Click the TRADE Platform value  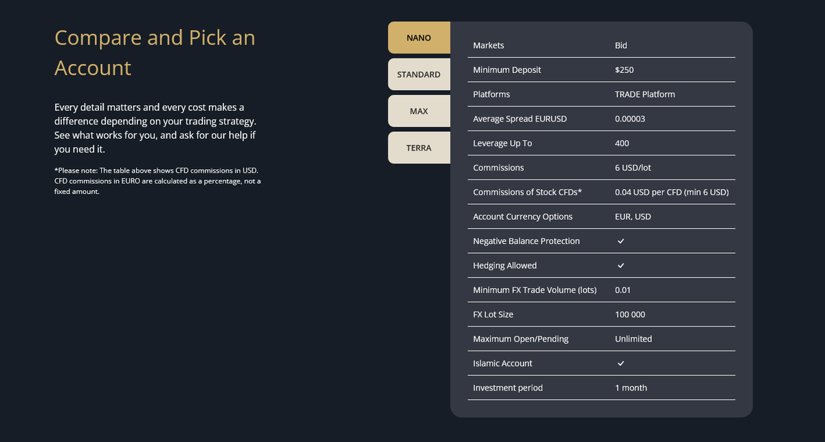(x=645, y=94)
